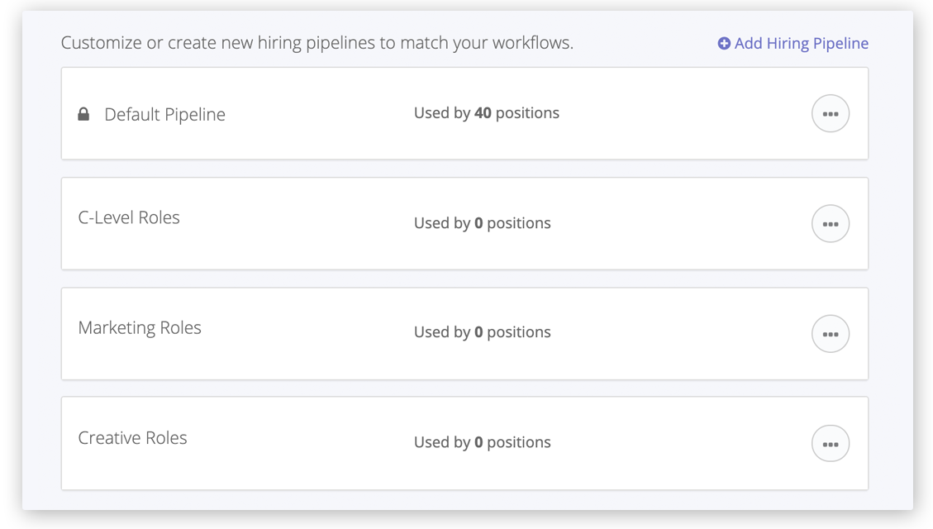Select the C-Level Roles pipeline
Image resolution: width=933 pixels, height=529 pixels.
click(x=129, y=217)
